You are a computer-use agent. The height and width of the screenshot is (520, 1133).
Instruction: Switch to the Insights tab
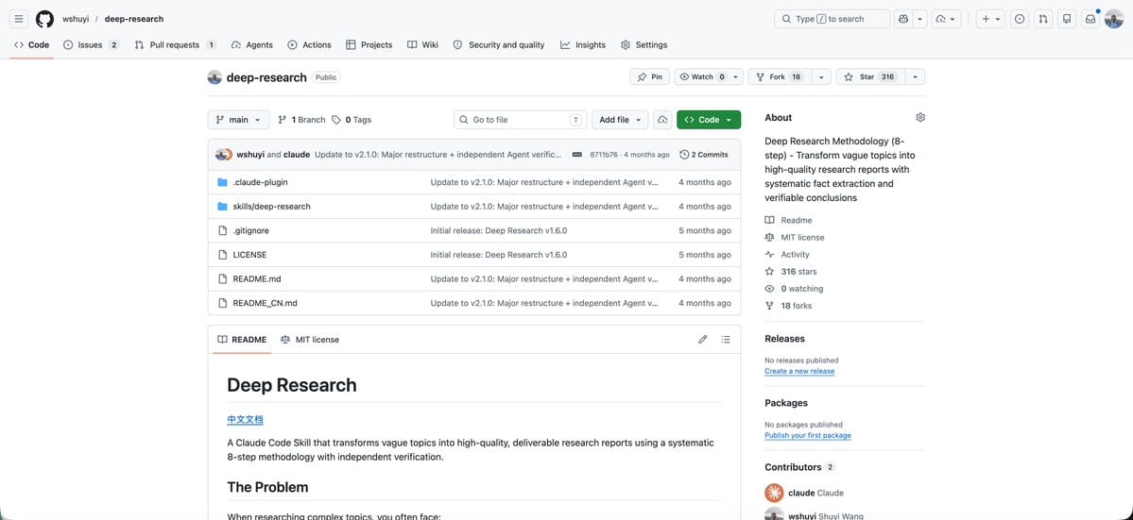click(583, 44)
